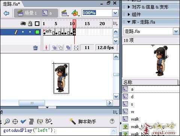Select library item s
This screenshot has height=136, width=180.
151,104
